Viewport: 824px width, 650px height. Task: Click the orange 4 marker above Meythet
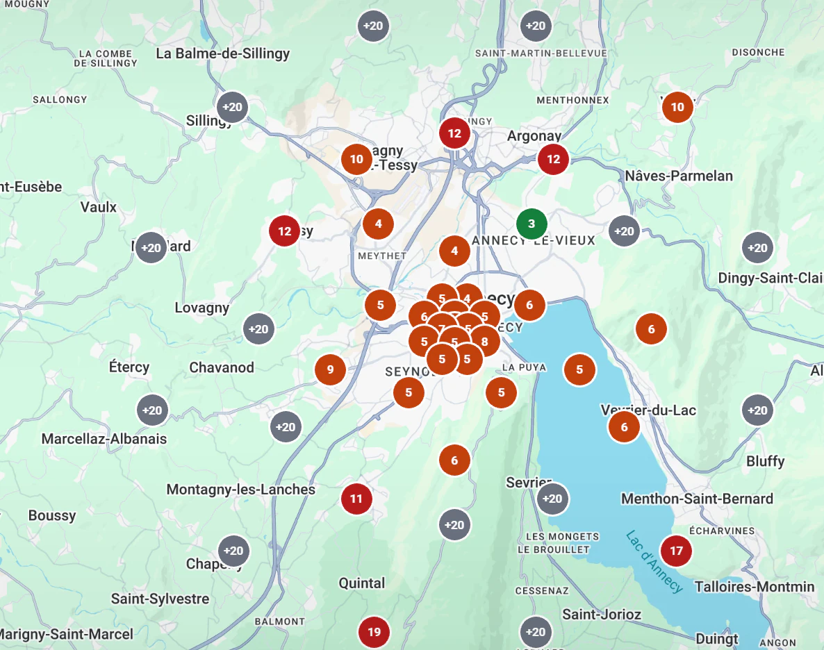pos(379,224)
